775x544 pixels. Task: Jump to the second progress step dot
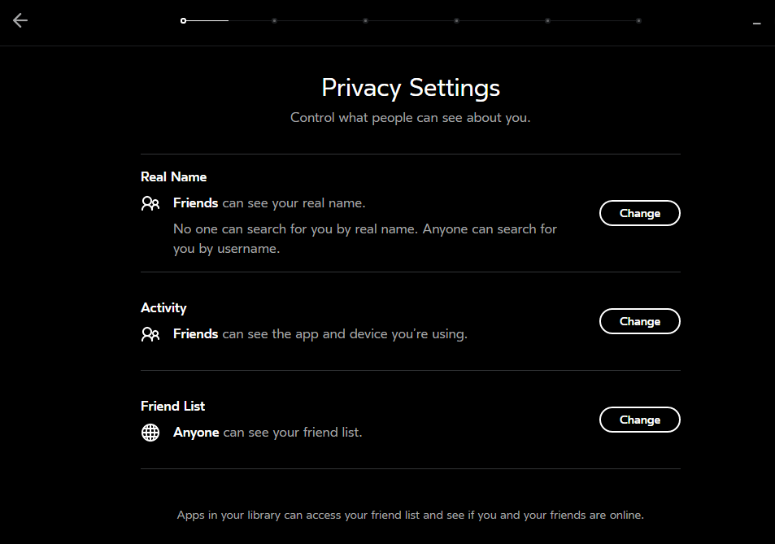[x=274, y=21]
